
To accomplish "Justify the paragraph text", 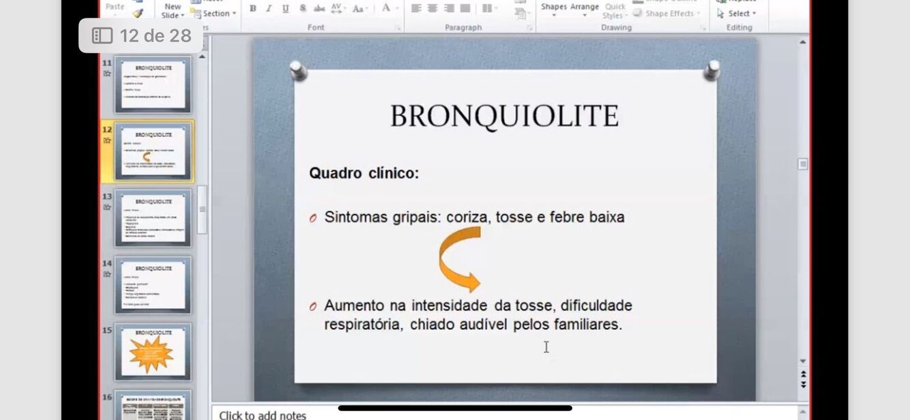I will (x=465, y=9).
